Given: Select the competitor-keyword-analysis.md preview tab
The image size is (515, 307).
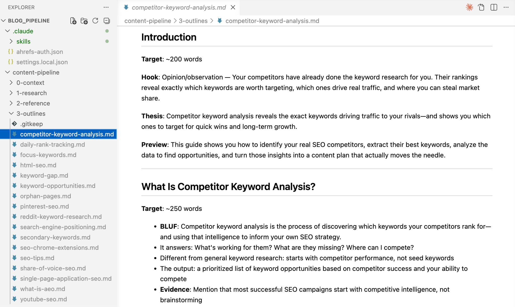Looking at the screenshot, I should coord(179,8).
